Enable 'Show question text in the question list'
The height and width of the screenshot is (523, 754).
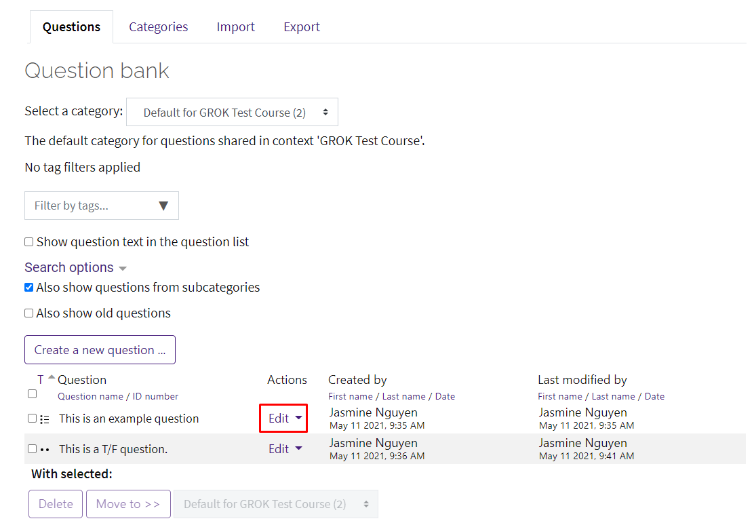[28, 241]
